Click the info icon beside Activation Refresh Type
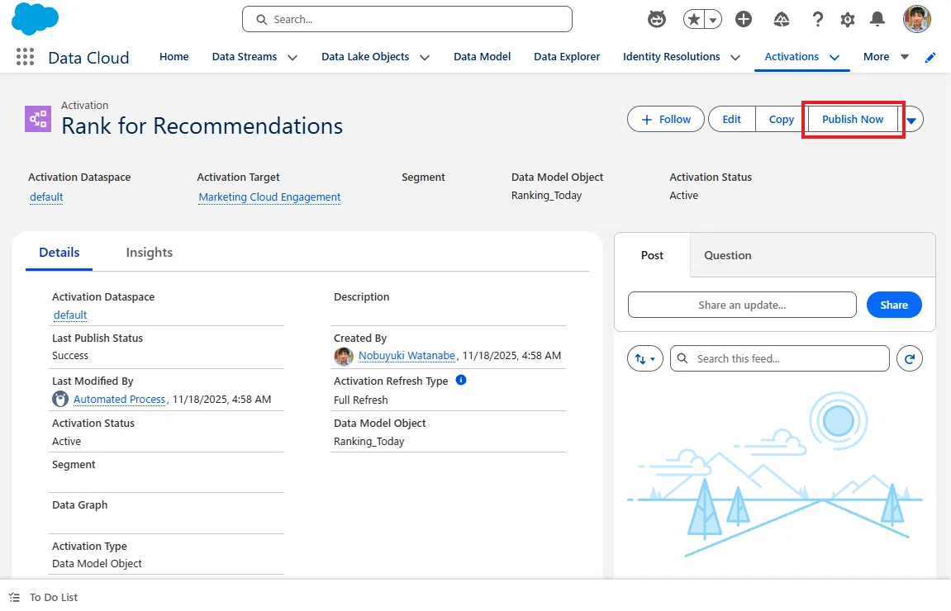Image resolution: width=951 pixels, height=611 pixels. point(461,380)
